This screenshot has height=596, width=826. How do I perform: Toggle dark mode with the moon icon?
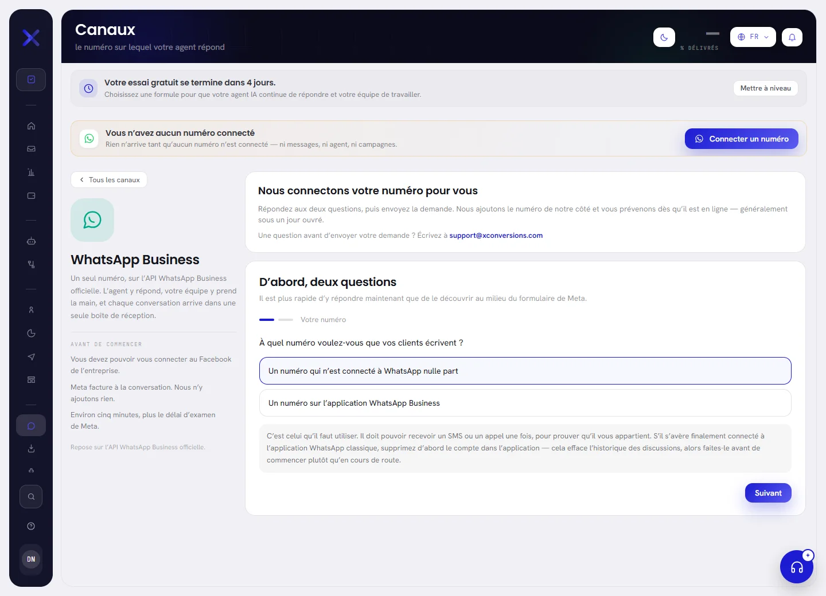click(664, 37)
